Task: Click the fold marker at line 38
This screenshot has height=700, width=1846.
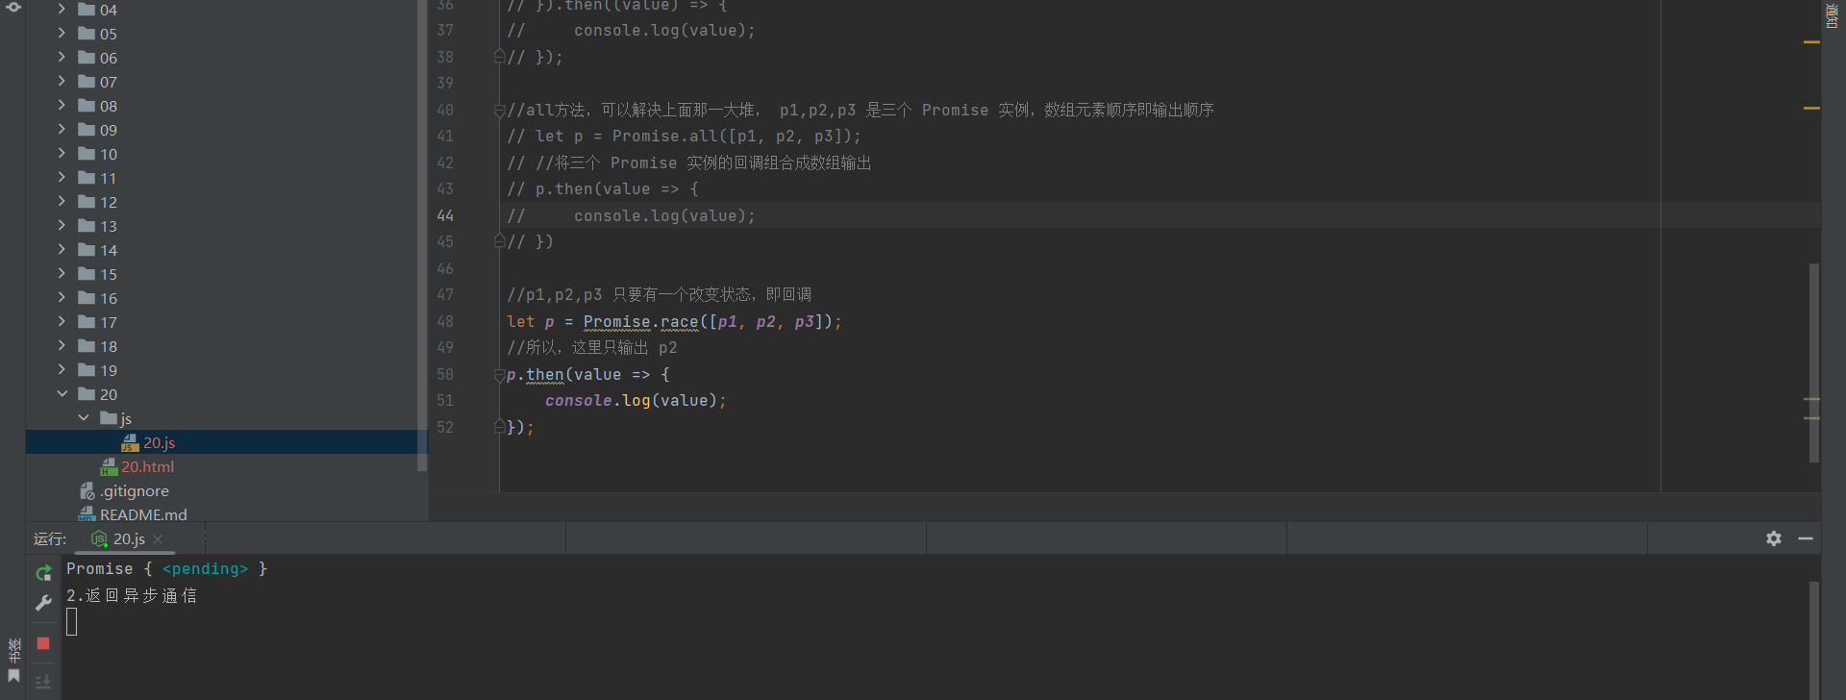Action: pyautogui.click(x=499, y=57)
